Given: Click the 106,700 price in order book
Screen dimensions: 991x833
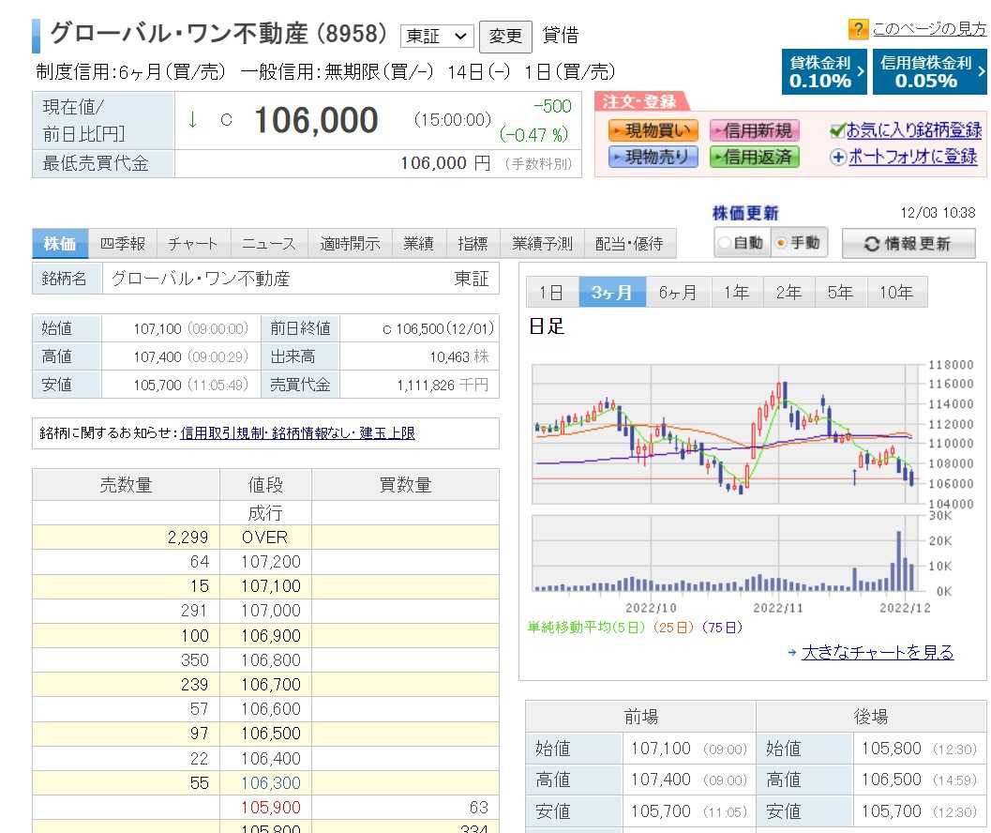Looking at the screenshot, I should pos(271,685).
